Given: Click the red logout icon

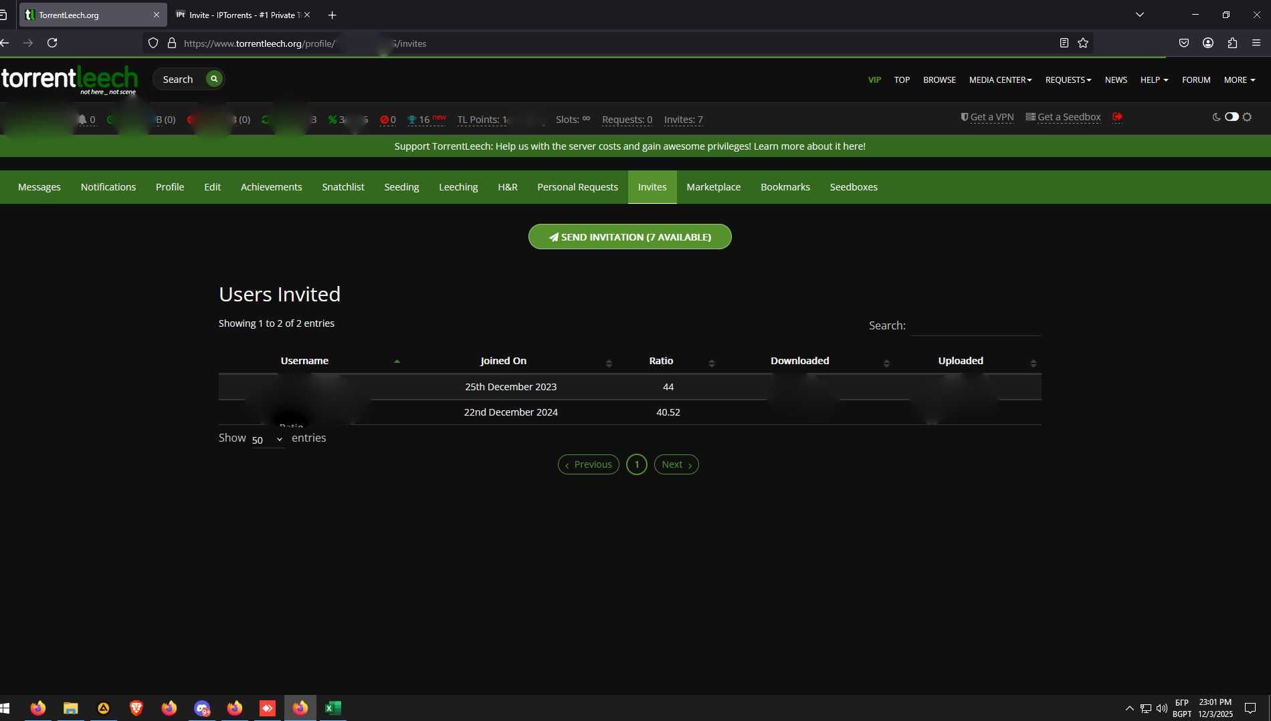Looking at the screenshot, I should tap(1117, 117).
